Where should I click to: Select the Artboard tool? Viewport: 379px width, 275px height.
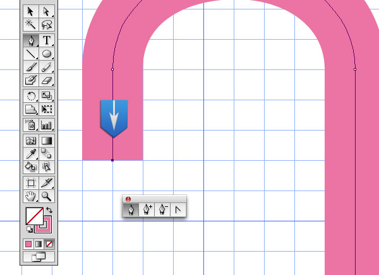click(x=31, y=183)
